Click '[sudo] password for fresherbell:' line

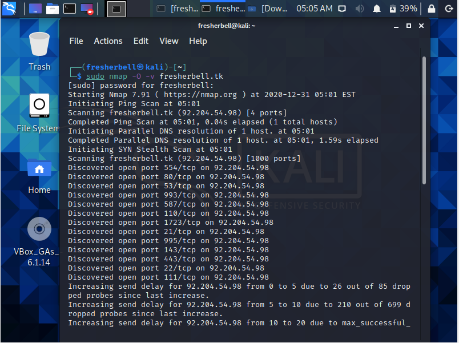click(x=141, y=86)
